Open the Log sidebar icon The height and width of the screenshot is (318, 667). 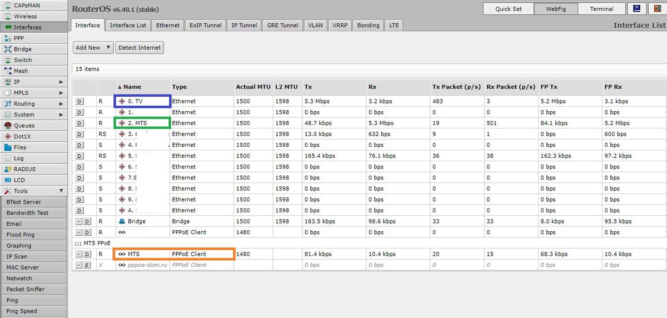click(x=8, y=158)
